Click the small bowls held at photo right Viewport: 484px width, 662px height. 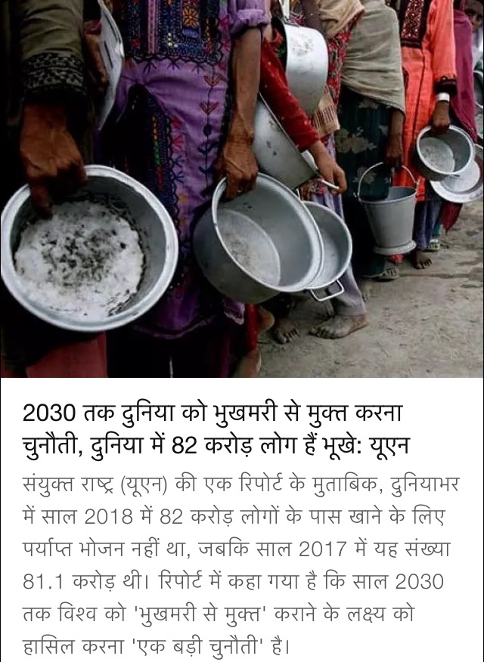tap(448, 164)
